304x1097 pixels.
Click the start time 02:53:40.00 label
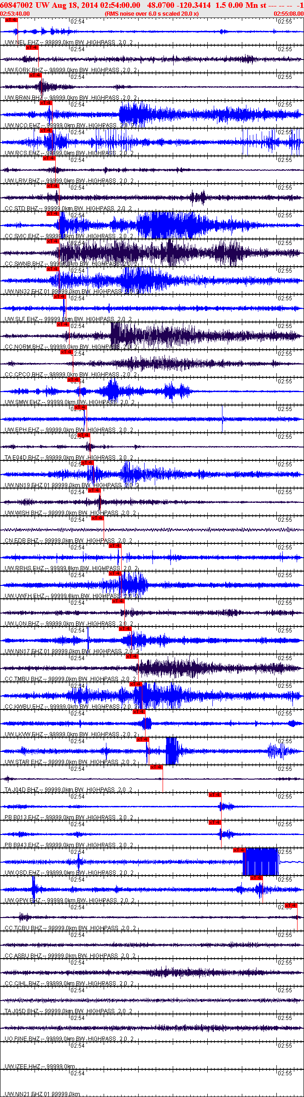click(x=15, y=13)
